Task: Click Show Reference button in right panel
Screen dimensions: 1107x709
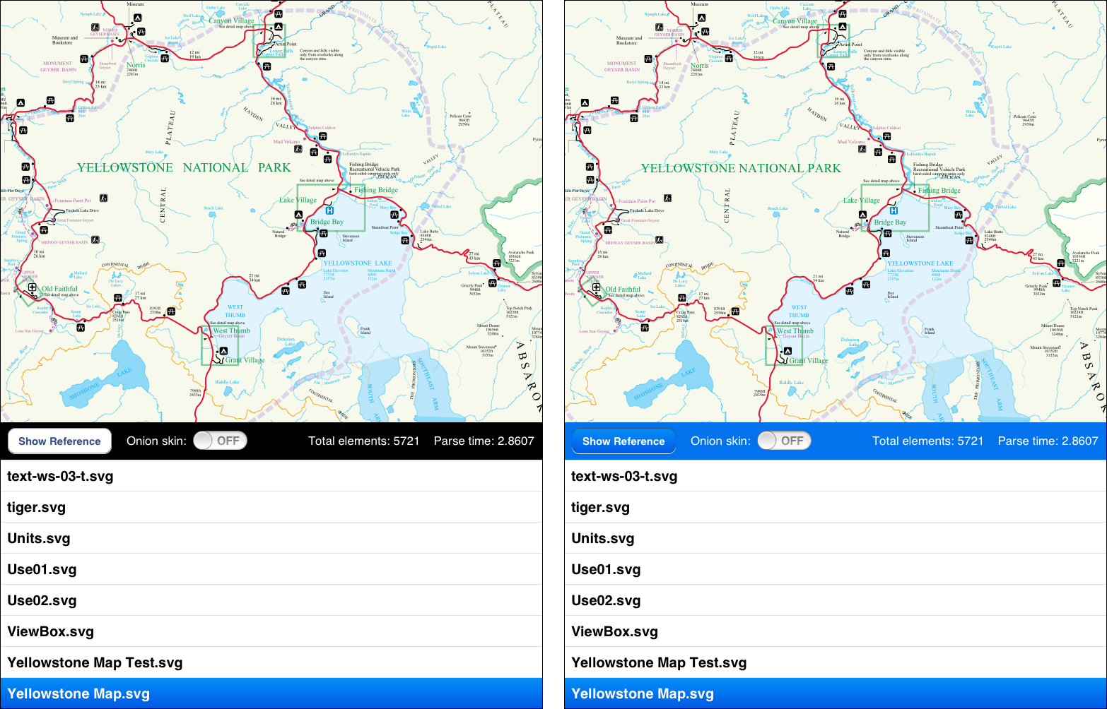Action: pos(623,441)
